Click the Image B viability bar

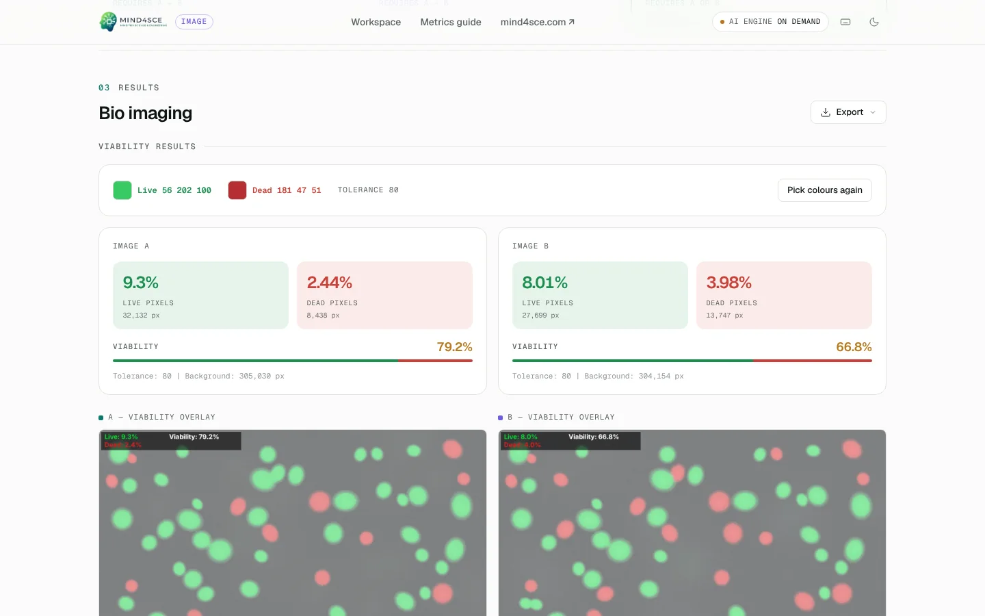click(692, 361)
